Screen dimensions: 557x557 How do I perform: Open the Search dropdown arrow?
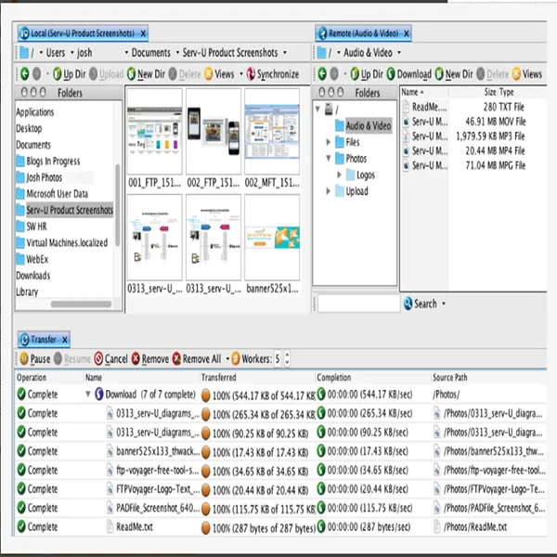coord(444,304)
